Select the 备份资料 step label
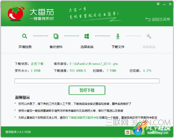 click(56, 47)
